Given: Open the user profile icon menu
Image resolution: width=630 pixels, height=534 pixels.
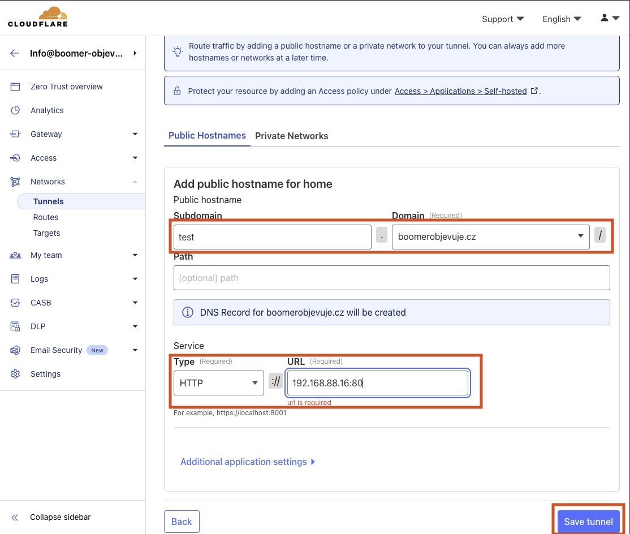Looking at the screenshot, I should coord(610,19).
